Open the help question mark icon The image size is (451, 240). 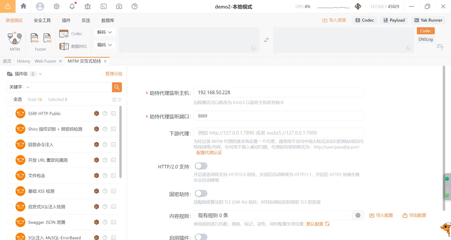click(135, 6)
